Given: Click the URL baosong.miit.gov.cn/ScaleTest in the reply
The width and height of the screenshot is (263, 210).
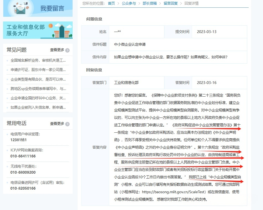Looking at the screenshot, I should (x=173, y=192).
